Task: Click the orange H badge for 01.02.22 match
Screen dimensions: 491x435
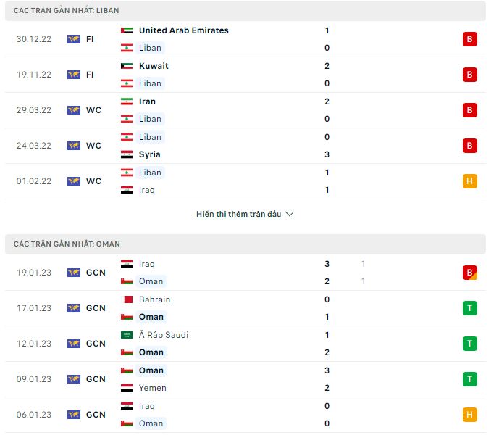Action: click(469, 181)
